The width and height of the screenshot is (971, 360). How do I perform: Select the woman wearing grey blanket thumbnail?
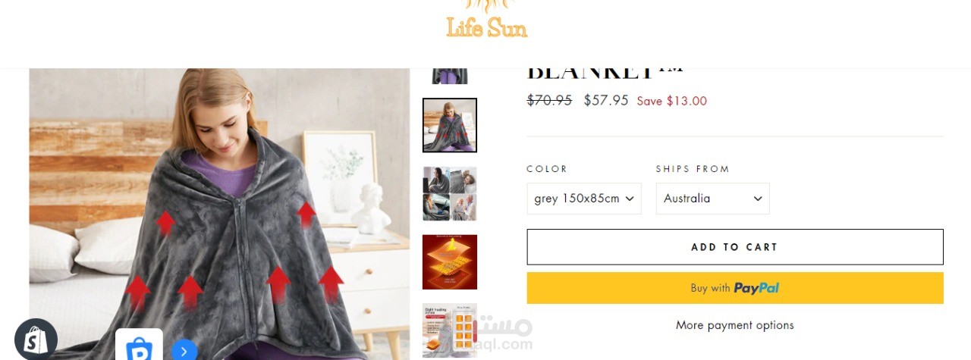450,125
